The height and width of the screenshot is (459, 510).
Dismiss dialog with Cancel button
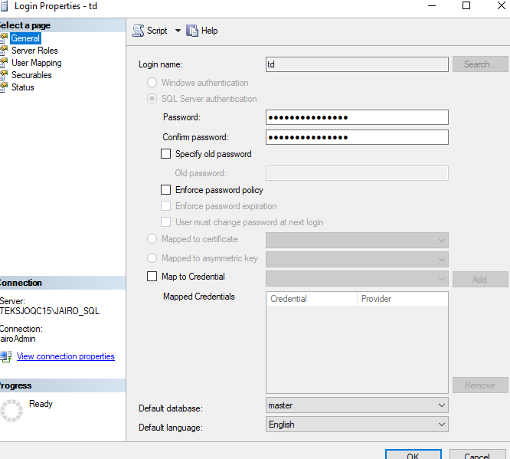coord(477,454)
